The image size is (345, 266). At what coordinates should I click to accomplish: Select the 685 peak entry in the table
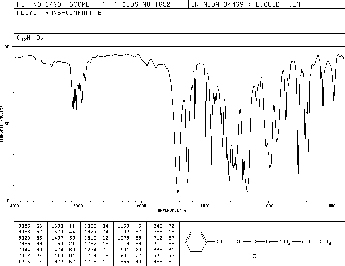[164, 250]
